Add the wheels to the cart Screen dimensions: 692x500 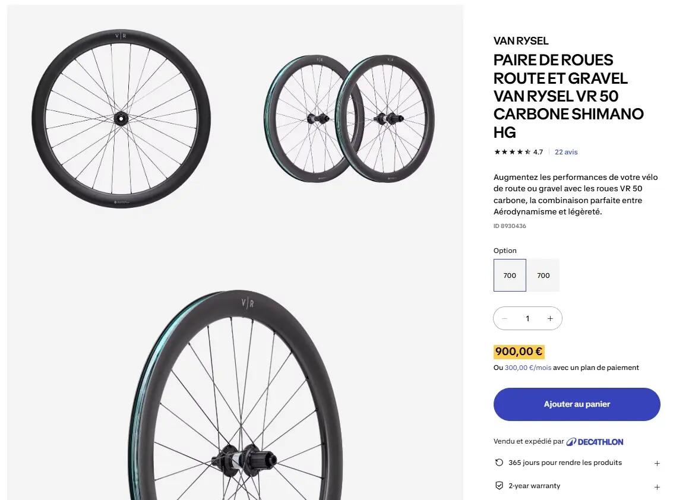pyautogui.click(x=577, y=404)
